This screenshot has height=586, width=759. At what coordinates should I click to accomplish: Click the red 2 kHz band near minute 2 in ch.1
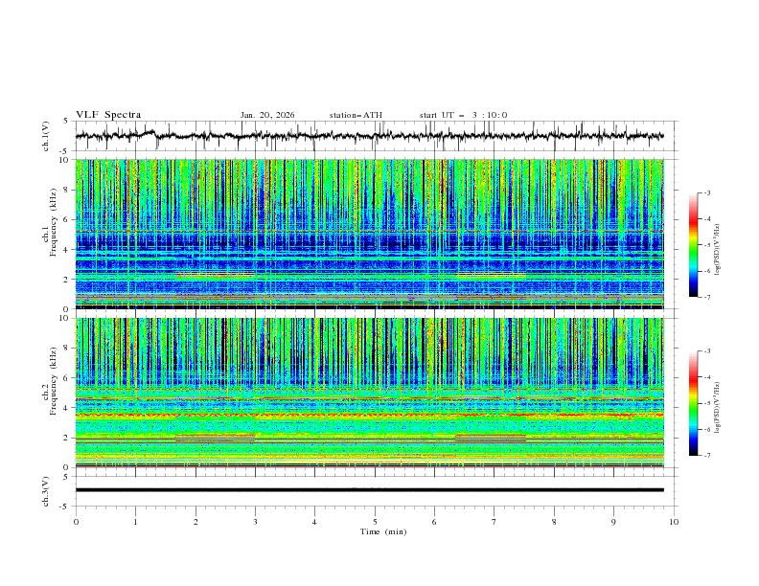pos(216,276)
